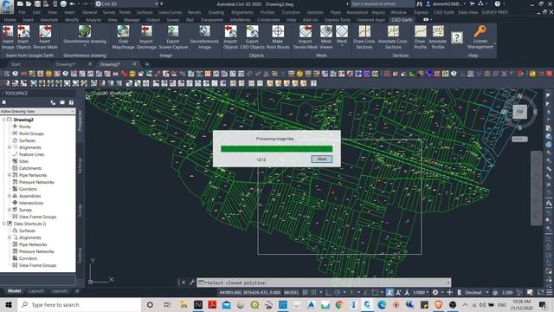Switch to the Home ribbon tab
Viewport: 554px width, 312px height.
[10, 20]
